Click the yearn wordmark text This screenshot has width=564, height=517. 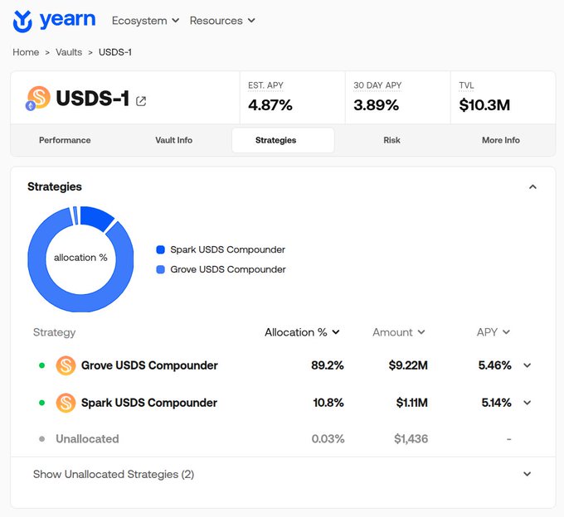click(67, 20)
